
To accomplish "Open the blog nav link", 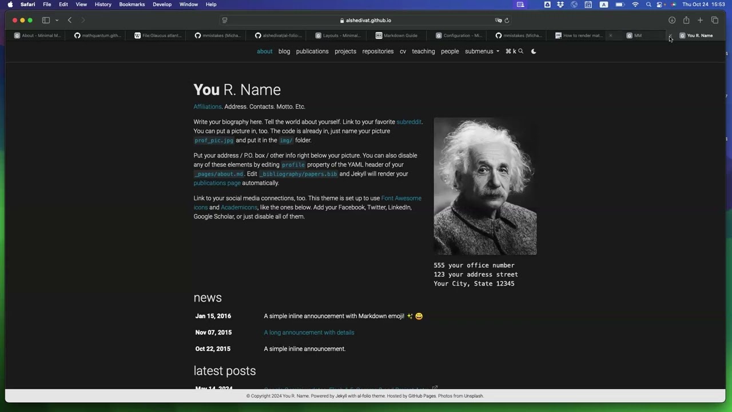I will coord(284,51).
